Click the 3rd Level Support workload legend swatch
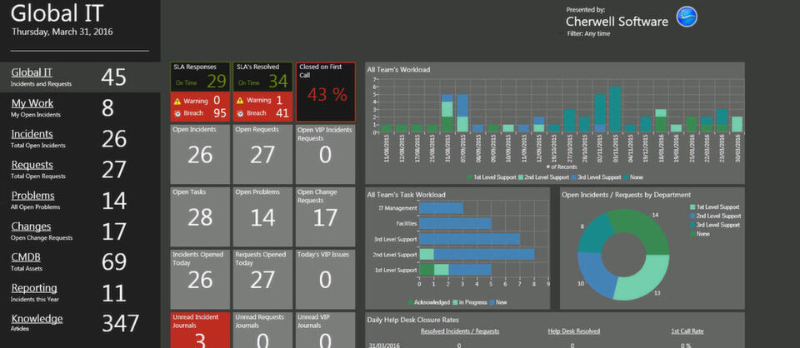 click(573, 177)
